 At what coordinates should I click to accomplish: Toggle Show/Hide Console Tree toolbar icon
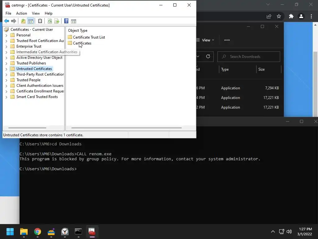tap(31, 21)
